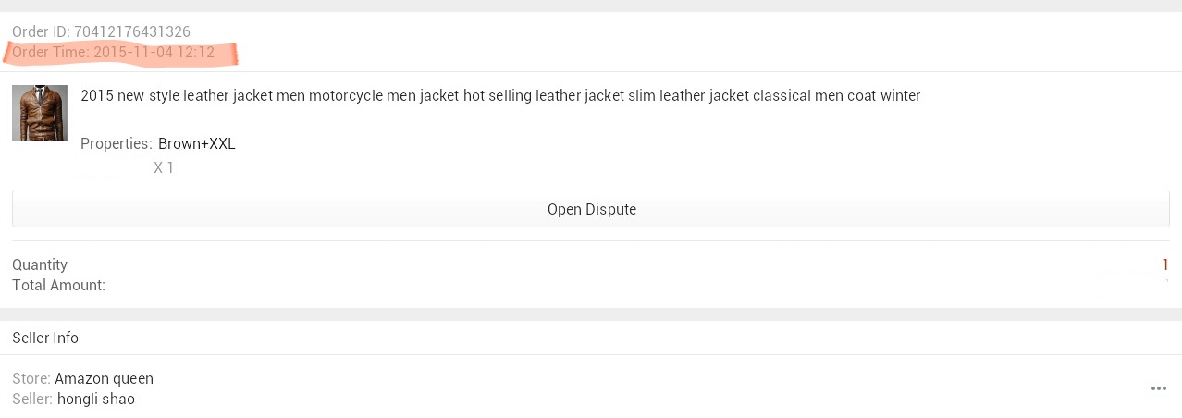
Task: Open the leather jacket product title
Action: point(500,95)
